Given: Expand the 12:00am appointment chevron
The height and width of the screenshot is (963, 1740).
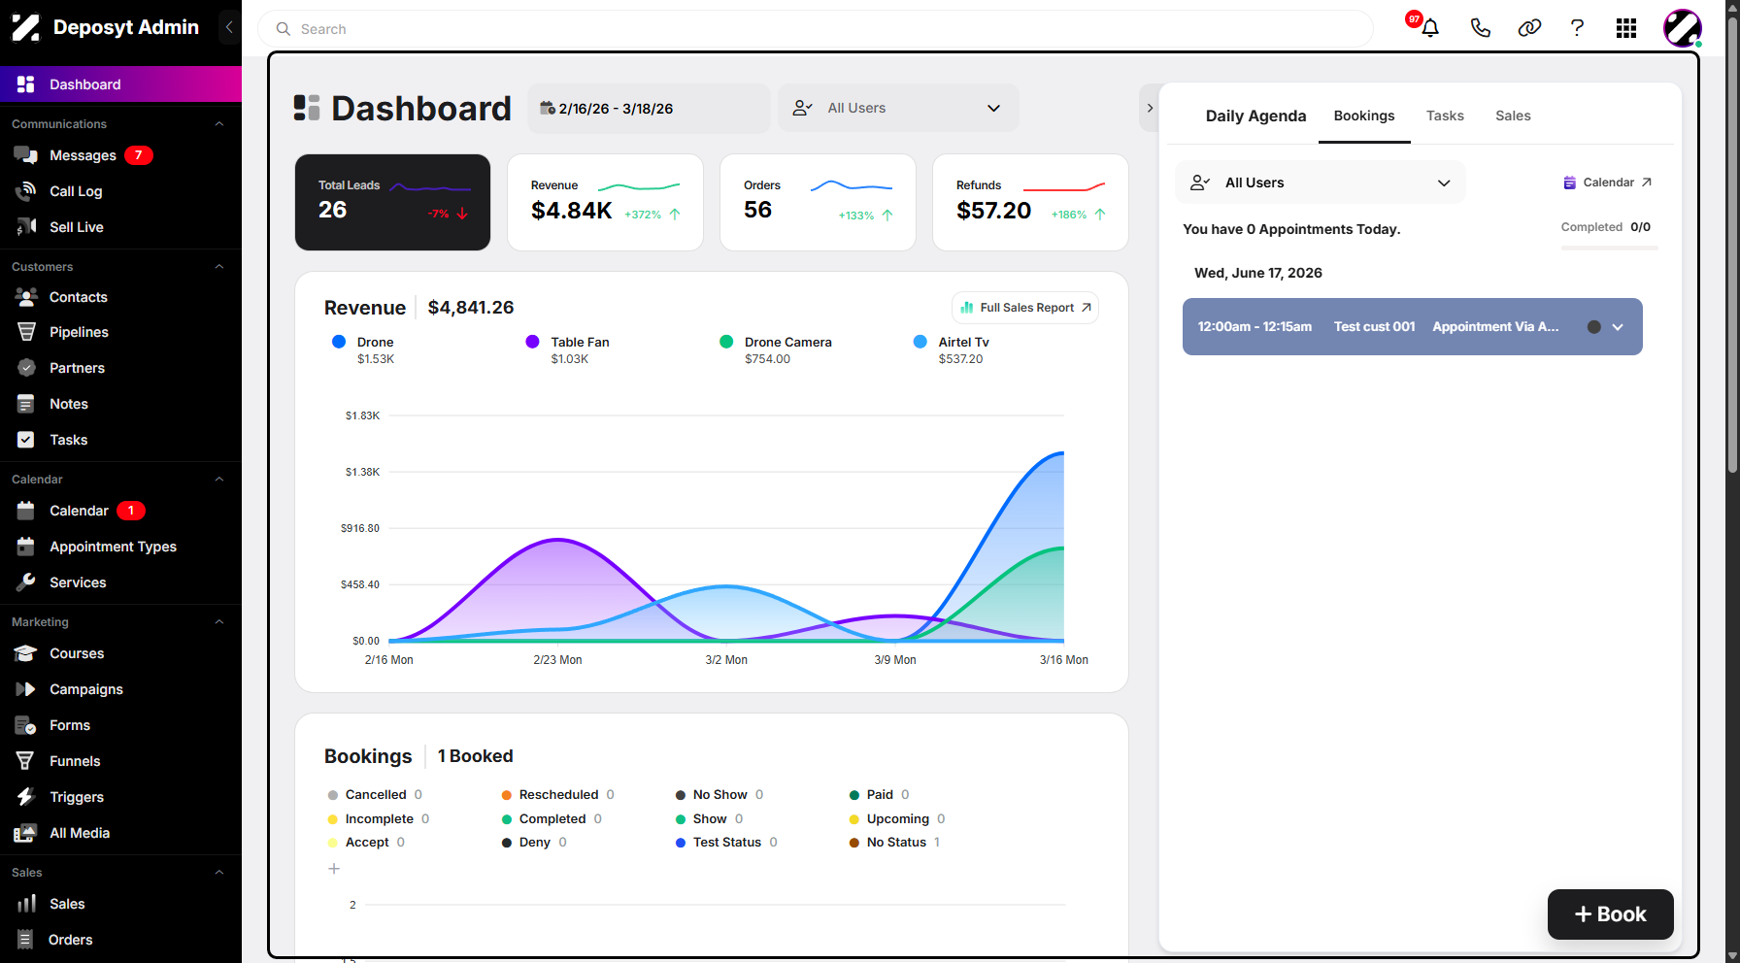Looking at the screenshot, I should [1618, 327].
